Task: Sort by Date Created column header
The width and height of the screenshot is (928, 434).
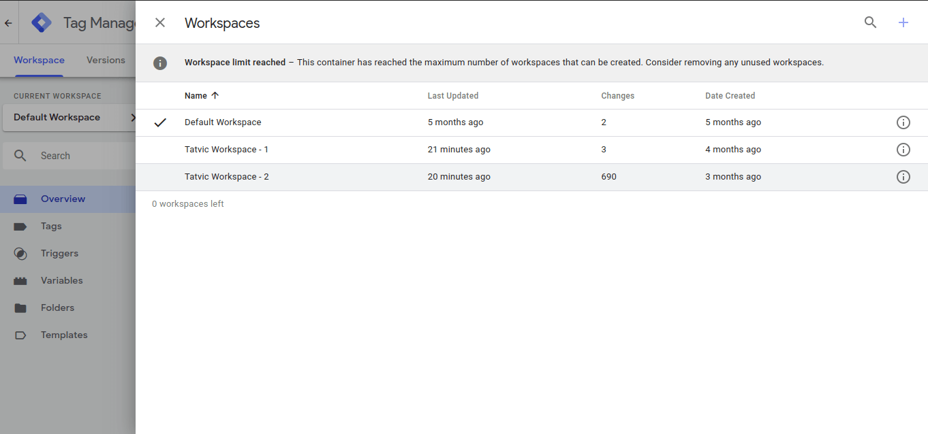Action: [730, 96]
